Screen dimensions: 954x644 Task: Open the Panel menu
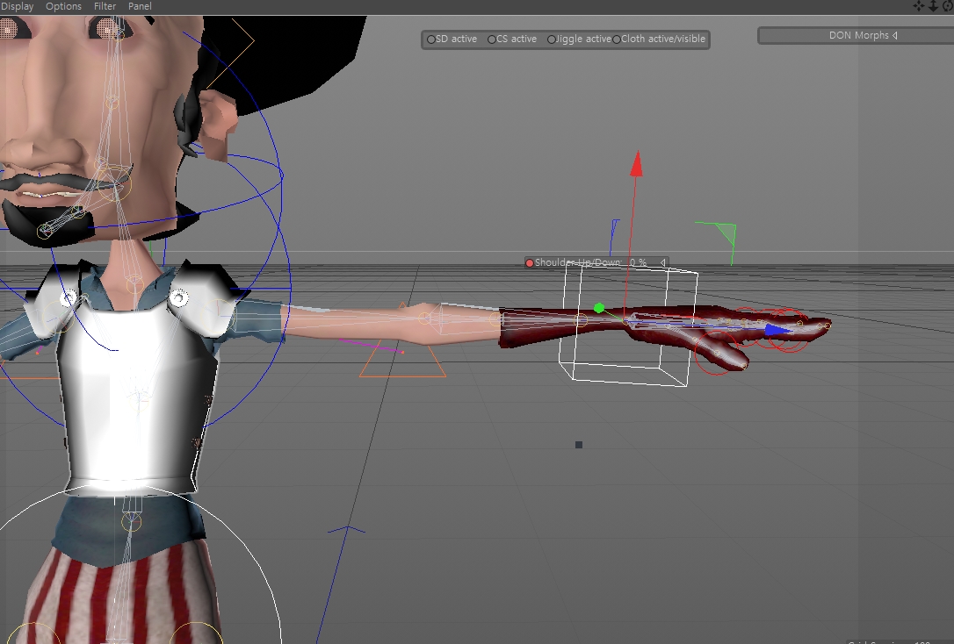click(x=140, y=6)
